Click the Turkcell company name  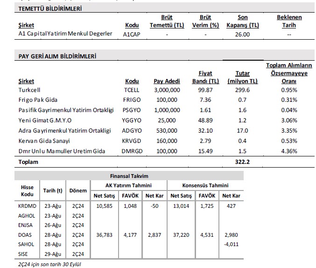tap(31, 89)
